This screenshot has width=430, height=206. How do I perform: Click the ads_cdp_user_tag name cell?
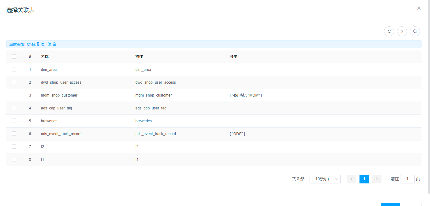(56, 108)
